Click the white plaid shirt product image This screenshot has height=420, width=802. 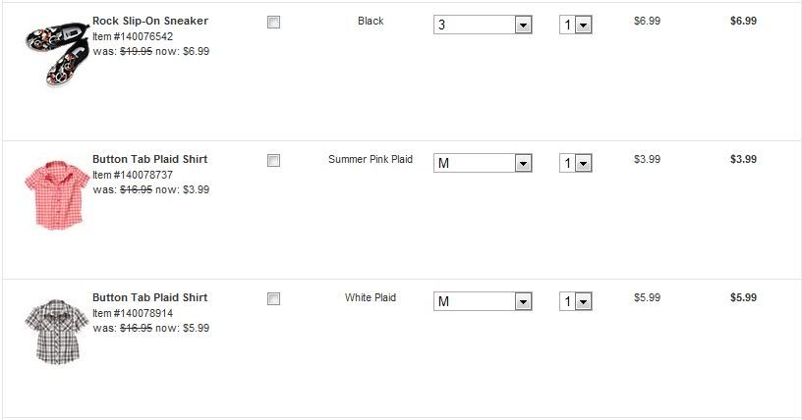coord(55,331)
